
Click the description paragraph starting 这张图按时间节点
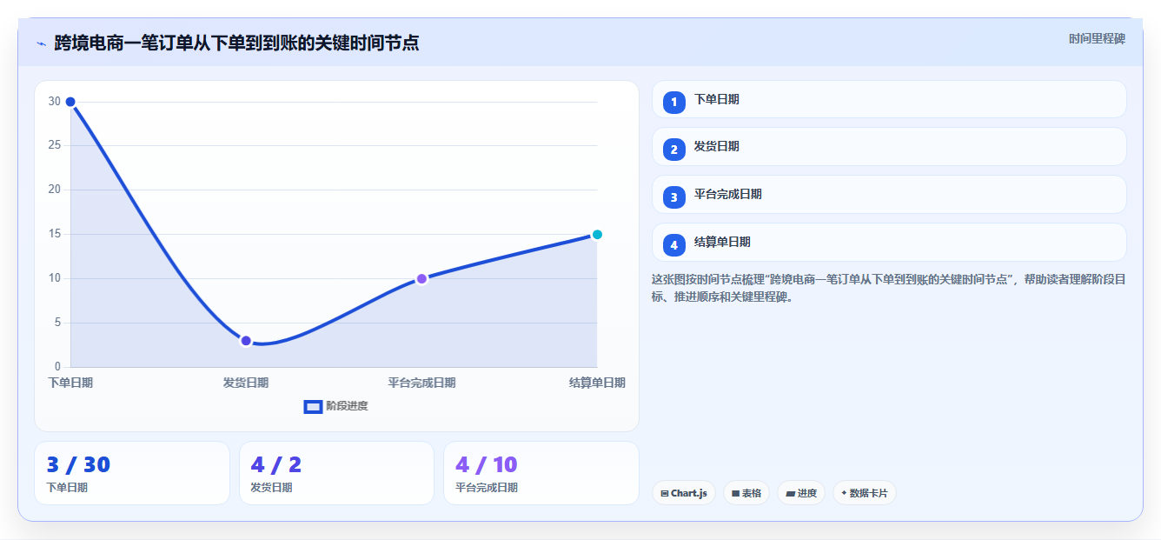(x=888, y=288)
